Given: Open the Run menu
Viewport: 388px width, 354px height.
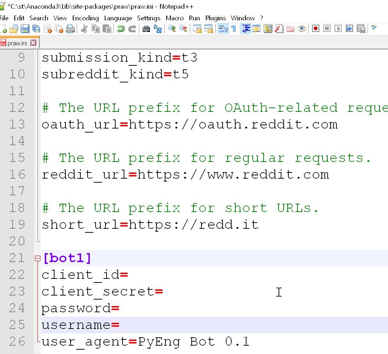Looking at the screenshot, I should click(x=194, y=18).
